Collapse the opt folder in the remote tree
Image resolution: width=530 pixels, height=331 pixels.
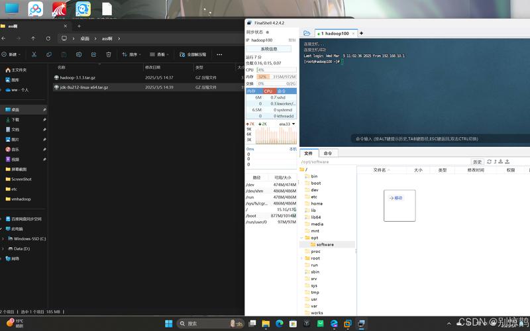tap(302, 238)
